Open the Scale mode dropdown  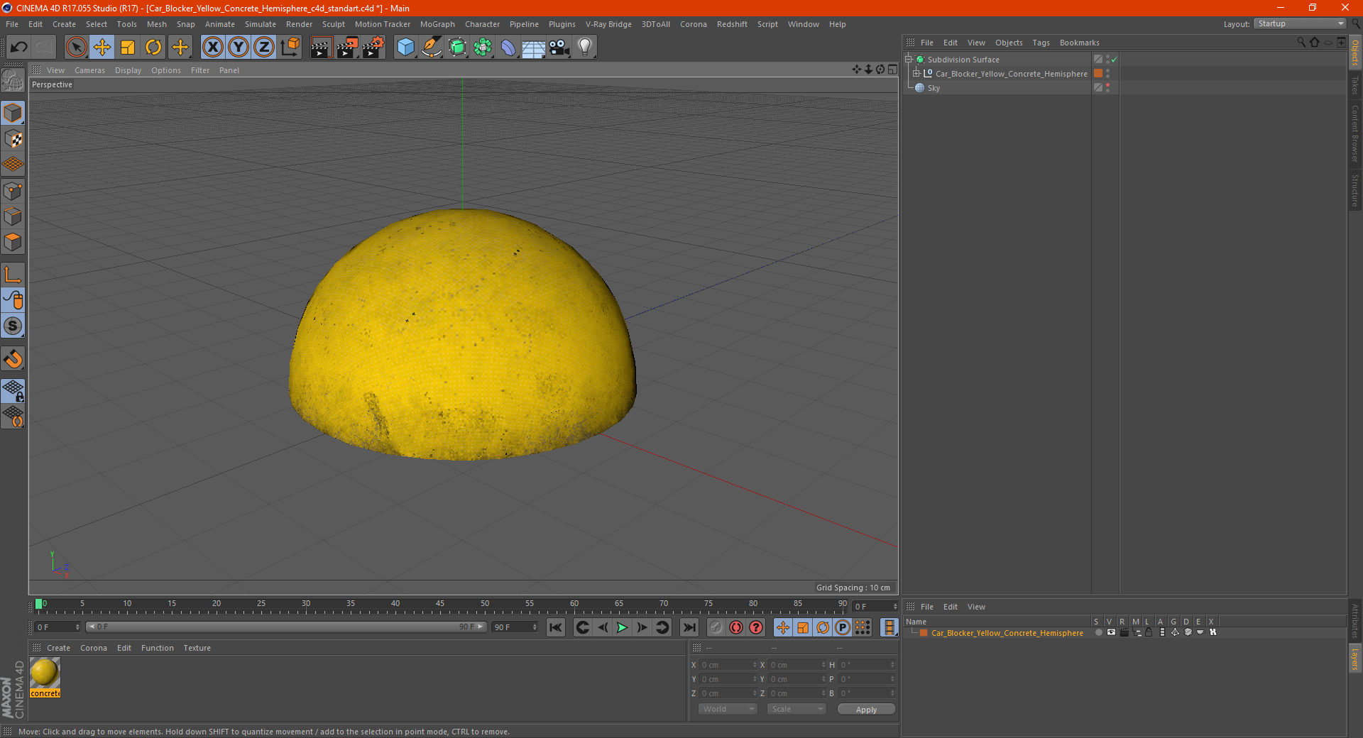pos(797,709)
